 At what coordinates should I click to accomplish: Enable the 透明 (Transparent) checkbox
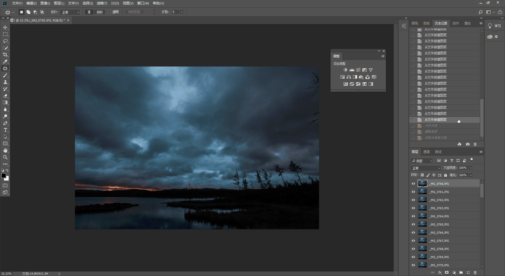point(109,12)
